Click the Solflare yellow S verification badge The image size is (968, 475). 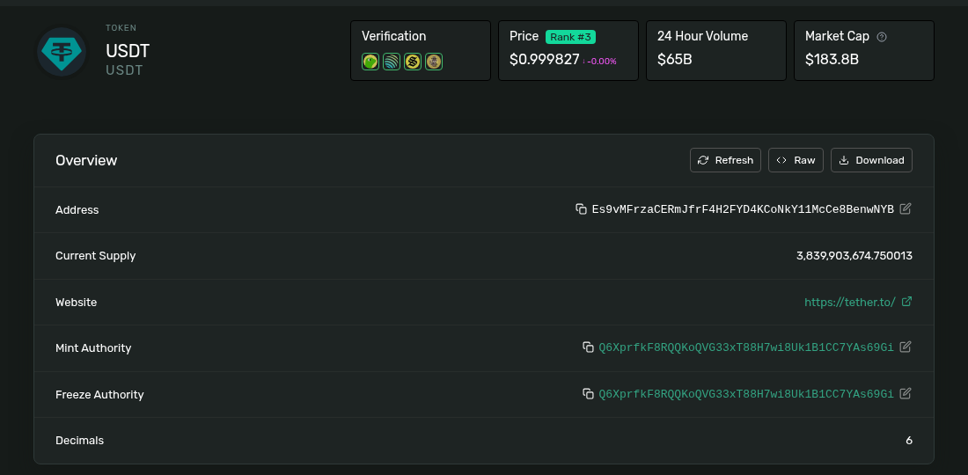[413, 62]
